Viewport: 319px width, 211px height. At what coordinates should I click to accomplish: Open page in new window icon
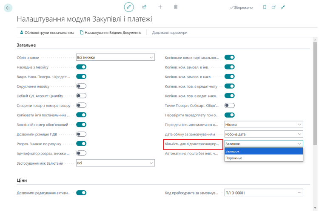click(x=273, y=7)
